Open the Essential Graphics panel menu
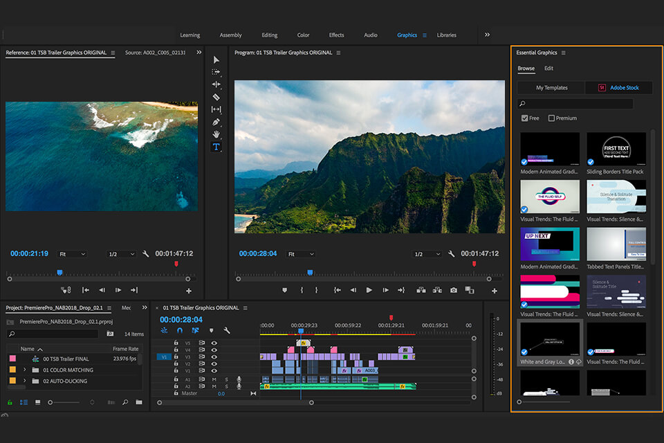The height and width of the screenshot is (443, 664). (x=562, y=53)
